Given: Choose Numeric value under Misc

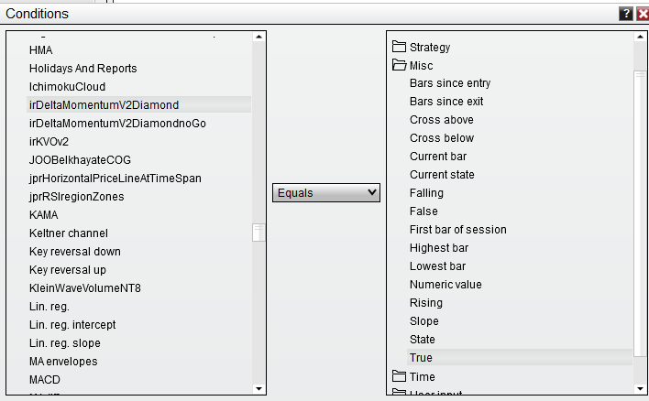Looking at the screenshot, I should (445, 285).
